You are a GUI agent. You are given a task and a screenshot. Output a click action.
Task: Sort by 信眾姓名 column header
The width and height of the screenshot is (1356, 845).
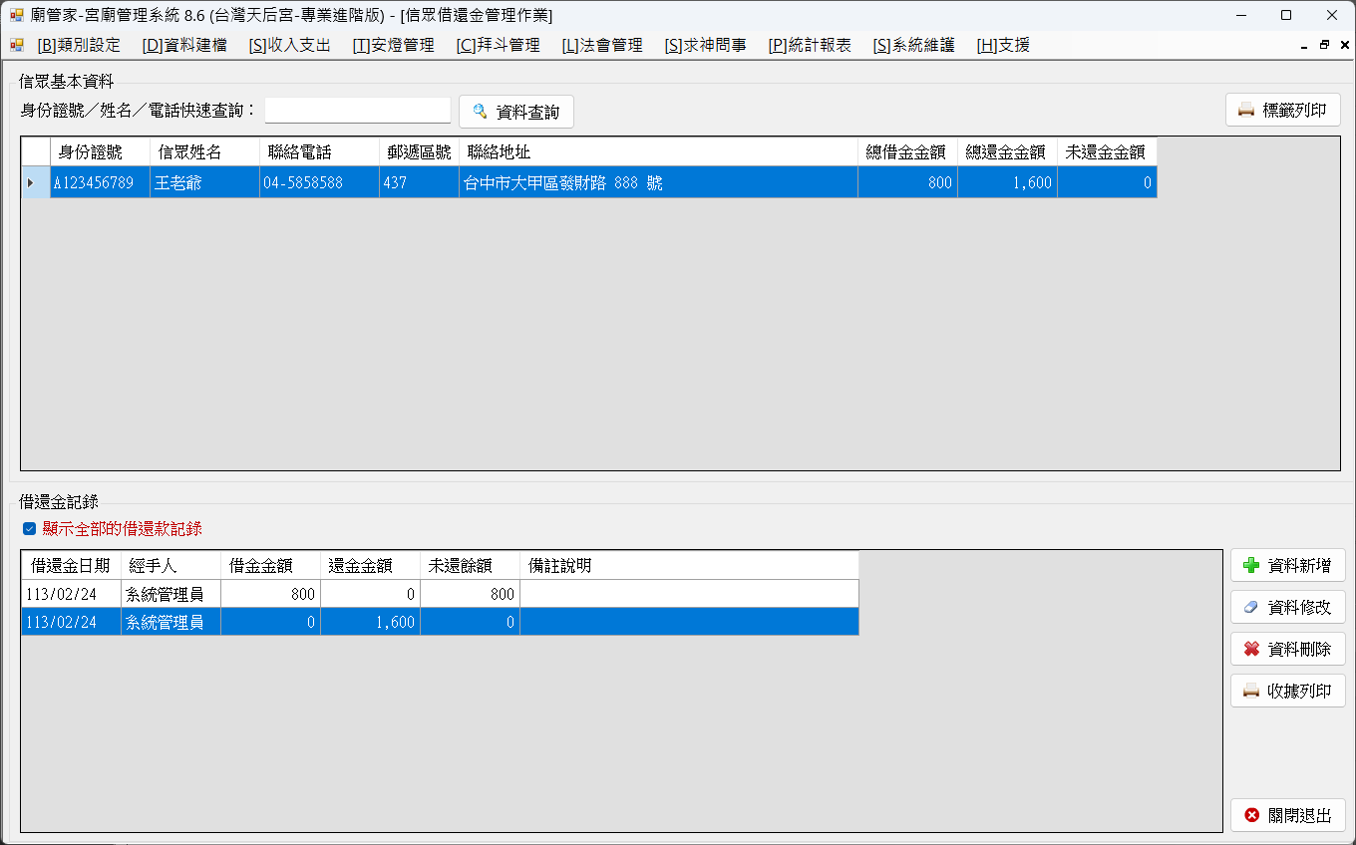(x=204, y=152)
